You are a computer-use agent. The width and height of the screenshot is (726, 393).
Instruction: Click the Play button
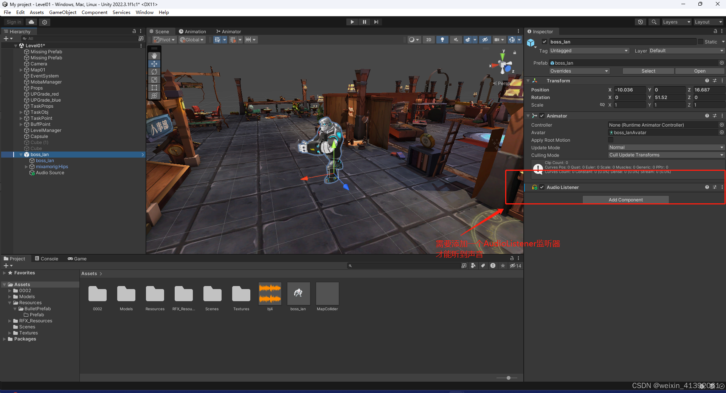352,22
